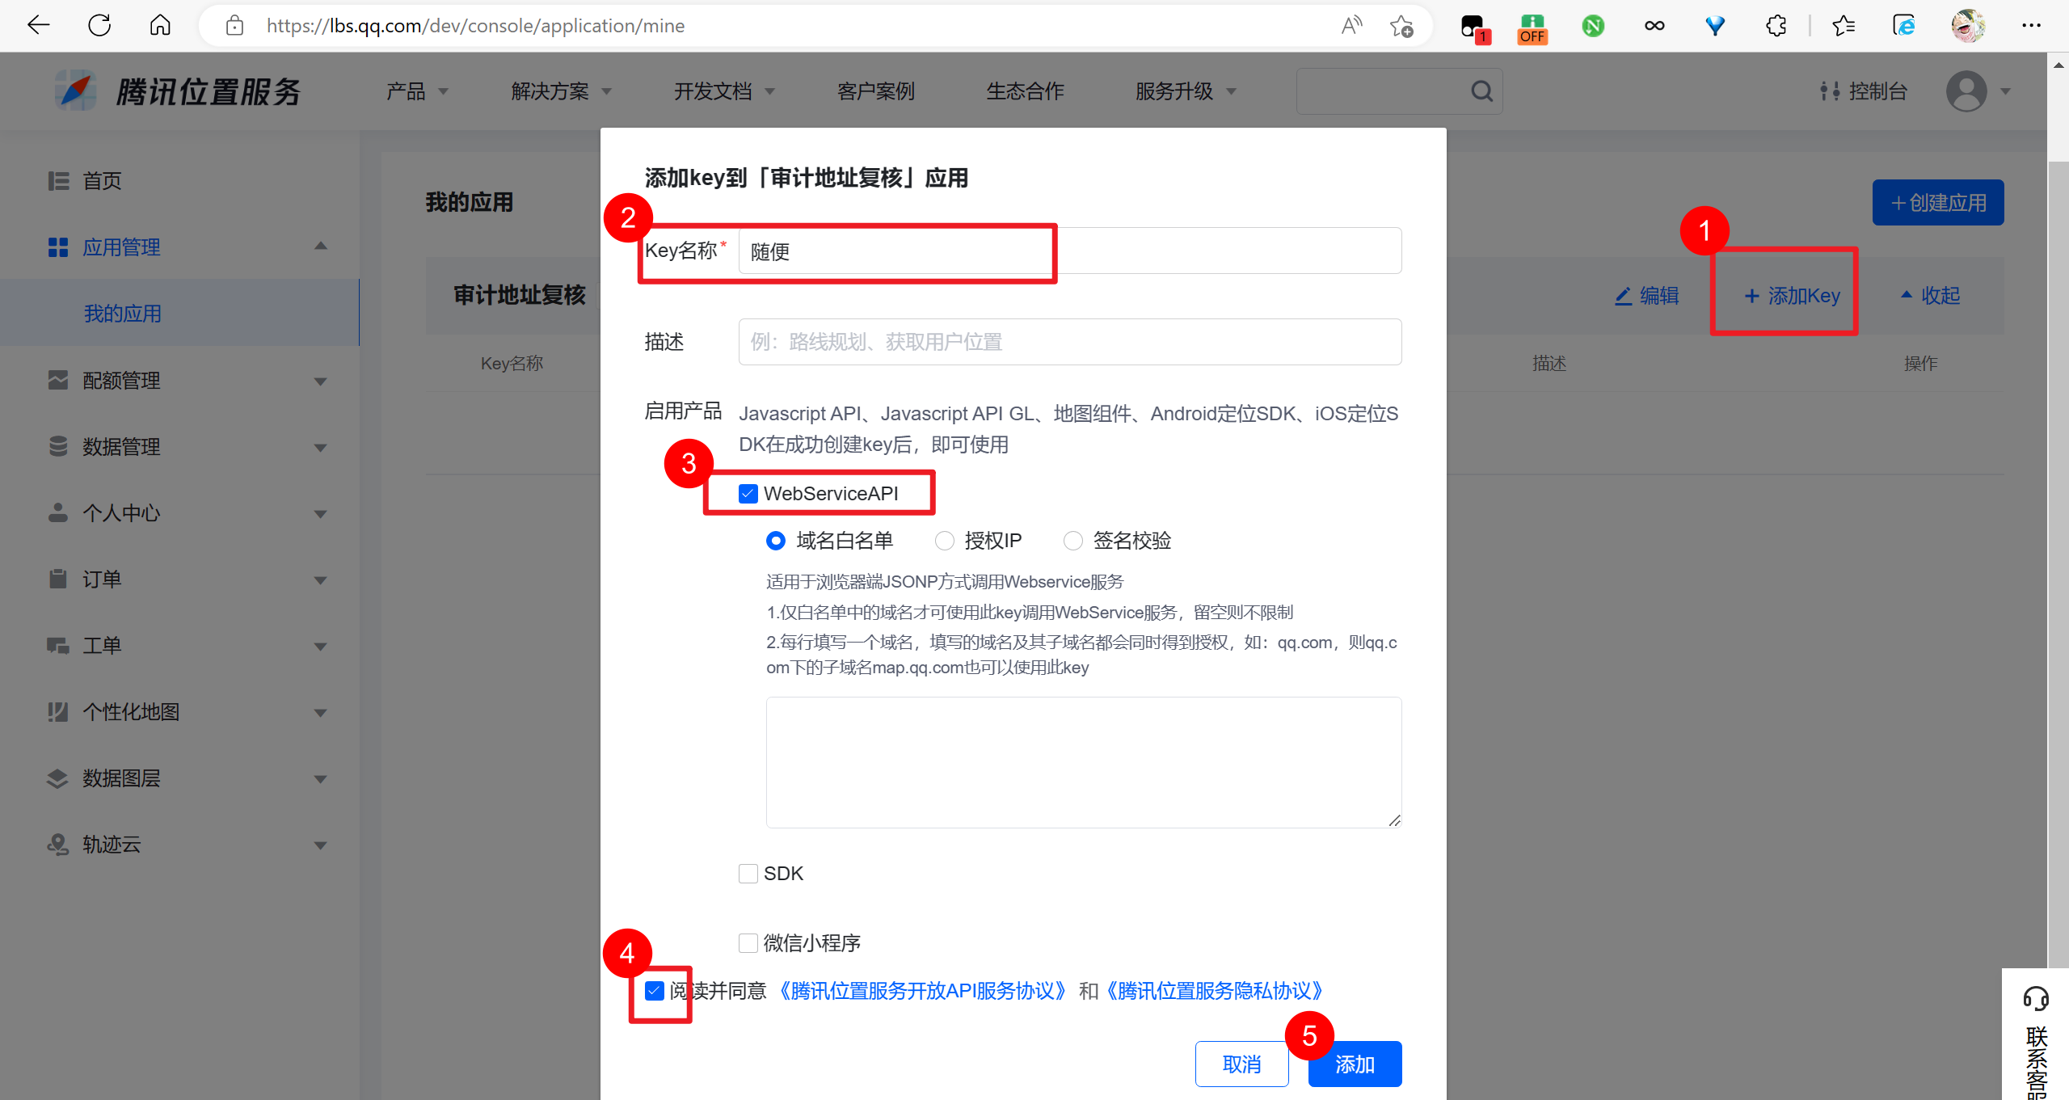Enable the SDK checkbox
This screenshot has width=2069, height=1100.
coord(748,873)
